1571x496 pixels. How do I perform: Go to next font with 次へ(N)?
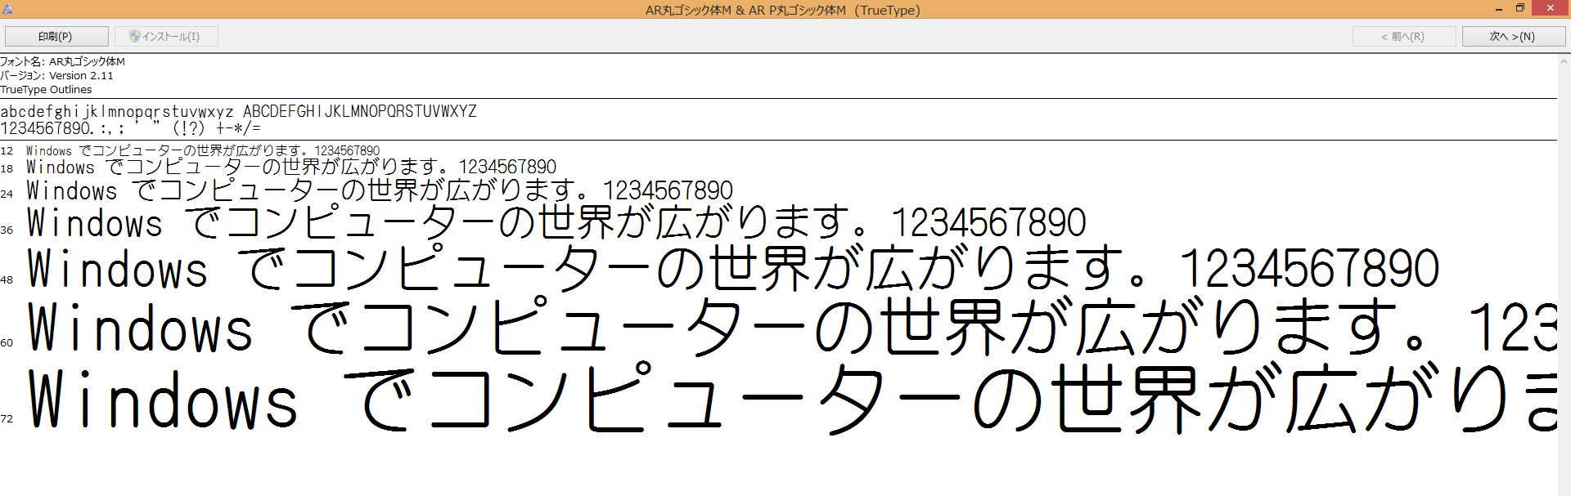(x=1513, y=36)
